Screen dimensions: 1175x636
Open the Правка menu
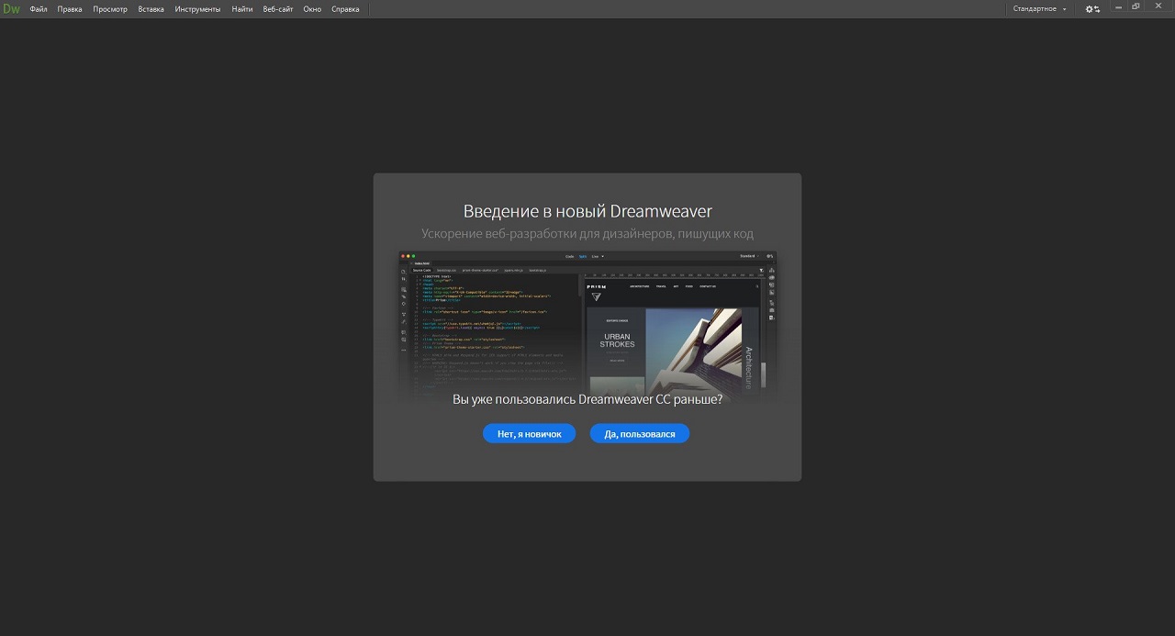tap(70, 9)
